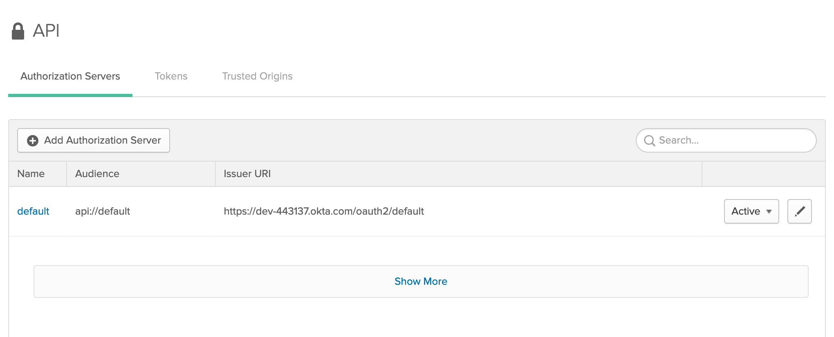
Task: Click Show More to load more servers
Action: [421, 282]
